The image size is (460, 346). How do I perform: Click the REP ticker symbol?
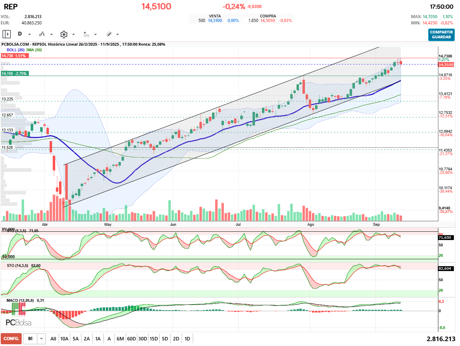(11, 7)
